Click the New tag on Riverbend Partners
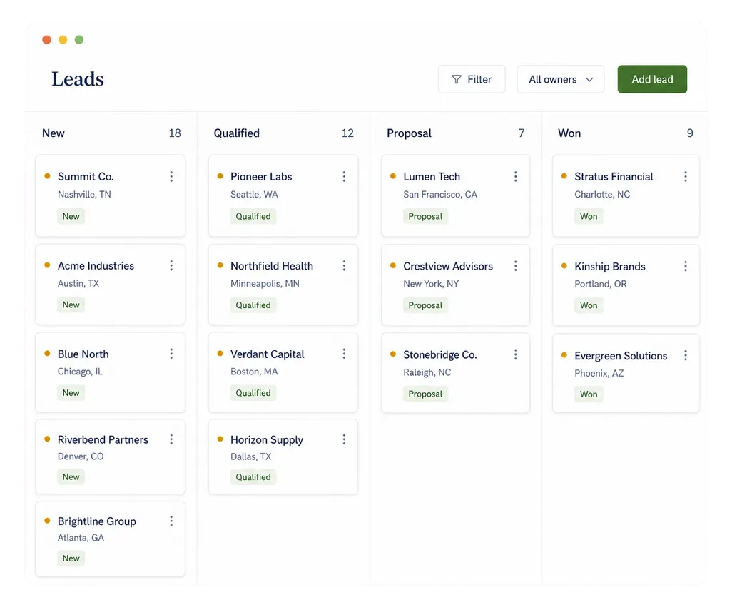Viewport: 732px width, 607px height. click(71, 477)
